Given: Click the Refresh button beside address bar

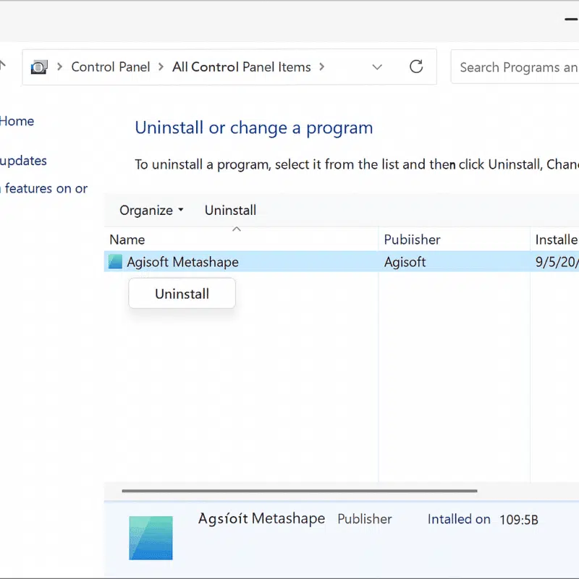Looking at the screenshot, I should [x=416, y=67].
